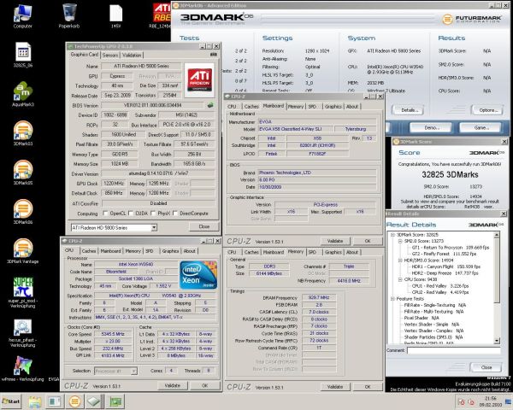Click the BIOS save chip icon in GPU-Z
This screenshot has width=513, height=410.
point(210,105)
